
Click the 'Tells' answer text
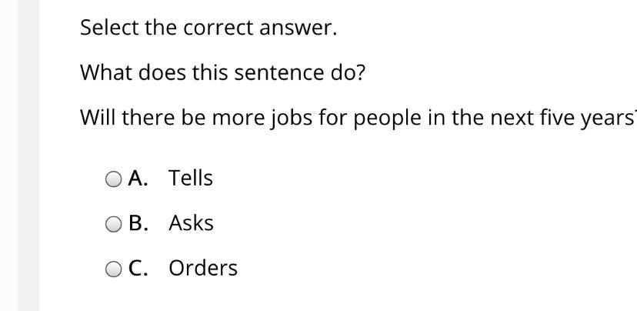click(x=191, y=178)
